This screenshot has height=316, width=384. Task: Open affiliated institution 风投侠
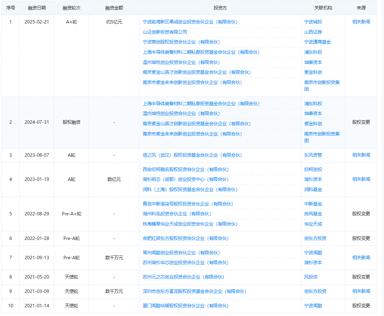(x=311, y=277)
